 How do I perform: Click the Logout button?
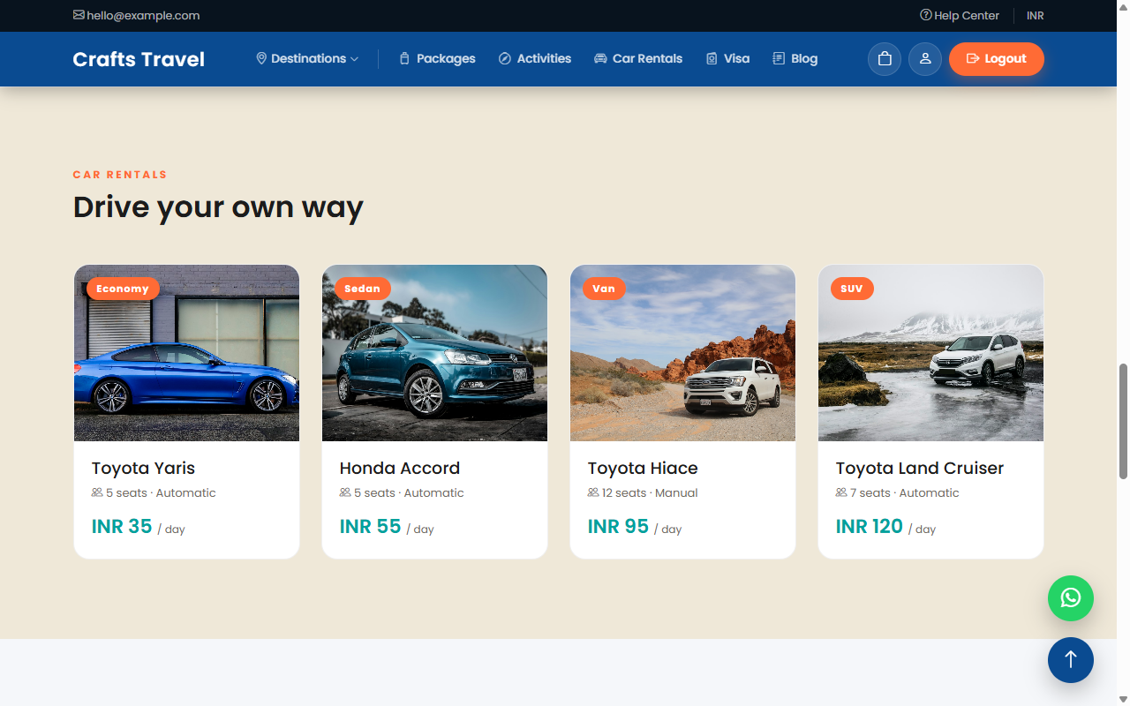(x=997, y=59)
